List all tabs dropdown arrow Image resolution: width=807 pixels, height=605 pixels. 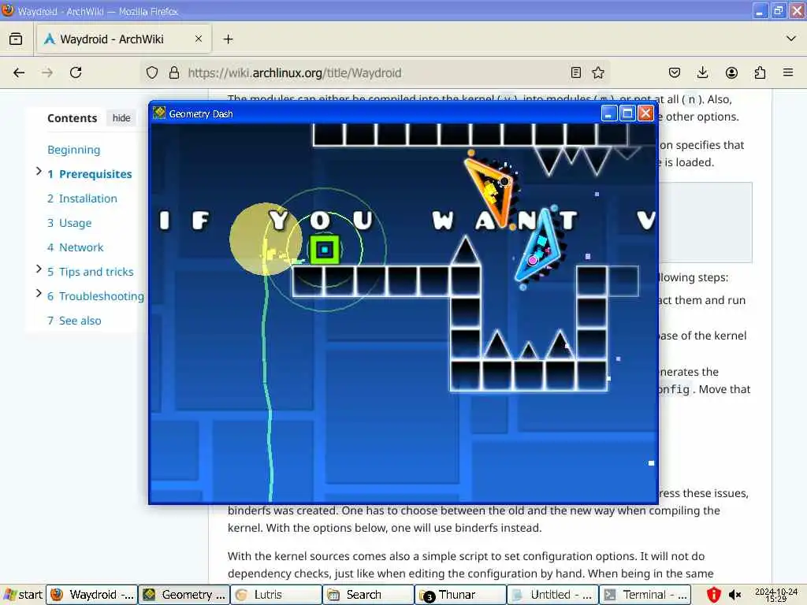[791, 39]
